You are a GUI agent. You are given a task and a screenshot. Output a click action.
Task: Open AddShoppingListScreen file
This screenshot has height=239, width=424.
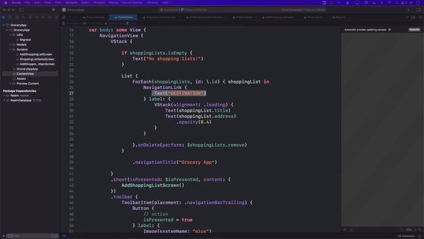(x=36, y=54)
